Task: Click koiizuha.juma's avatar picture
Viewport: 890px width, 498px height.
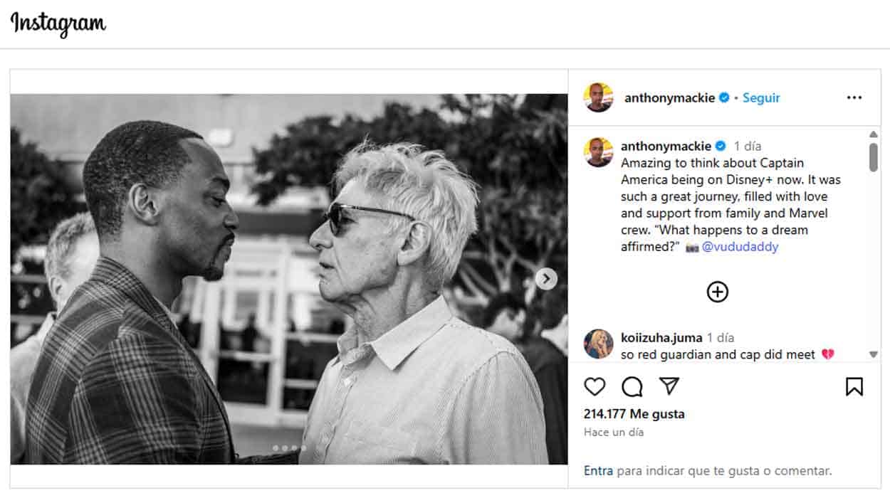Action: tap(598, 344)
